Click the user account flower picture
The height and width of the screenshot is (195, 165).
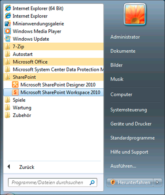[135, 14]
